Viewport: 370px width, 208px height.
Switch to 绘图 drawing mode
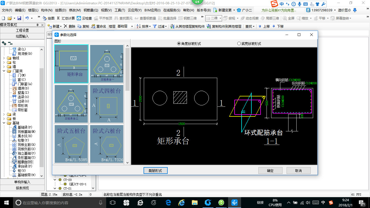click(x=48, y=18)
